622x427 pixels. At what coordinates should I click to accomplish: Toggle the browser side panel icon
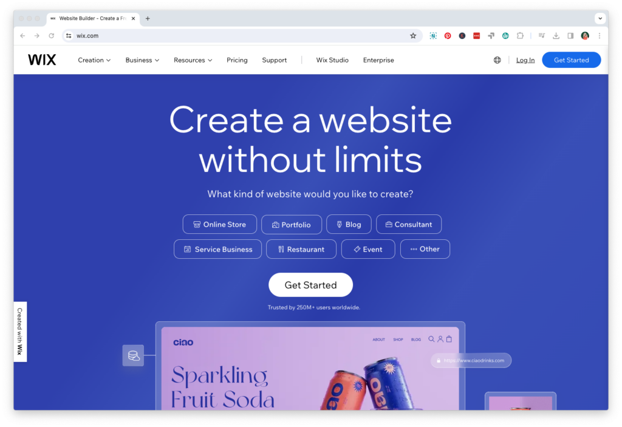click(x=570, y=36)
